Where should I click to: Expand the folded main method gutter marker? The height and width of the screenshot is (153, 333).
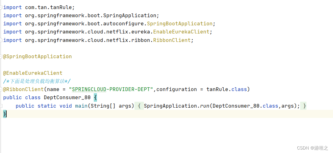tap(1, 106)
